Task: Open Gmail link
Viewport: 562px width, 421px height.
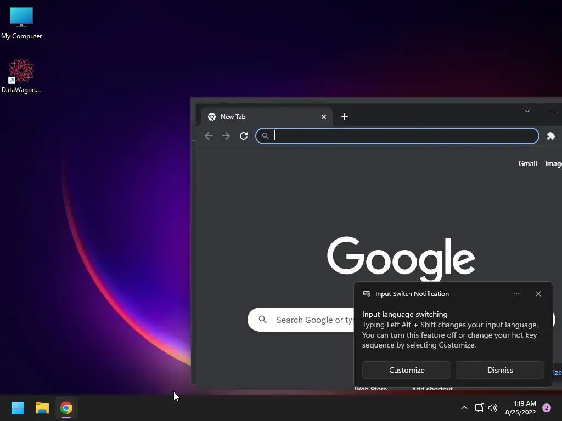Action: pos(527,163)
